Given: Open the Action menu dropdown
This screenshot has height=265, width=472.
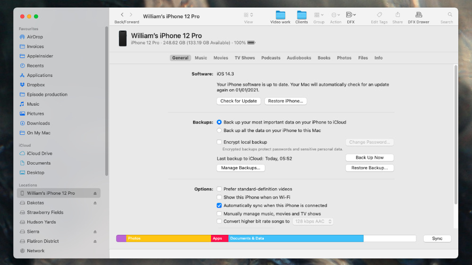Looking at the screenshot, I should [336, 15].
